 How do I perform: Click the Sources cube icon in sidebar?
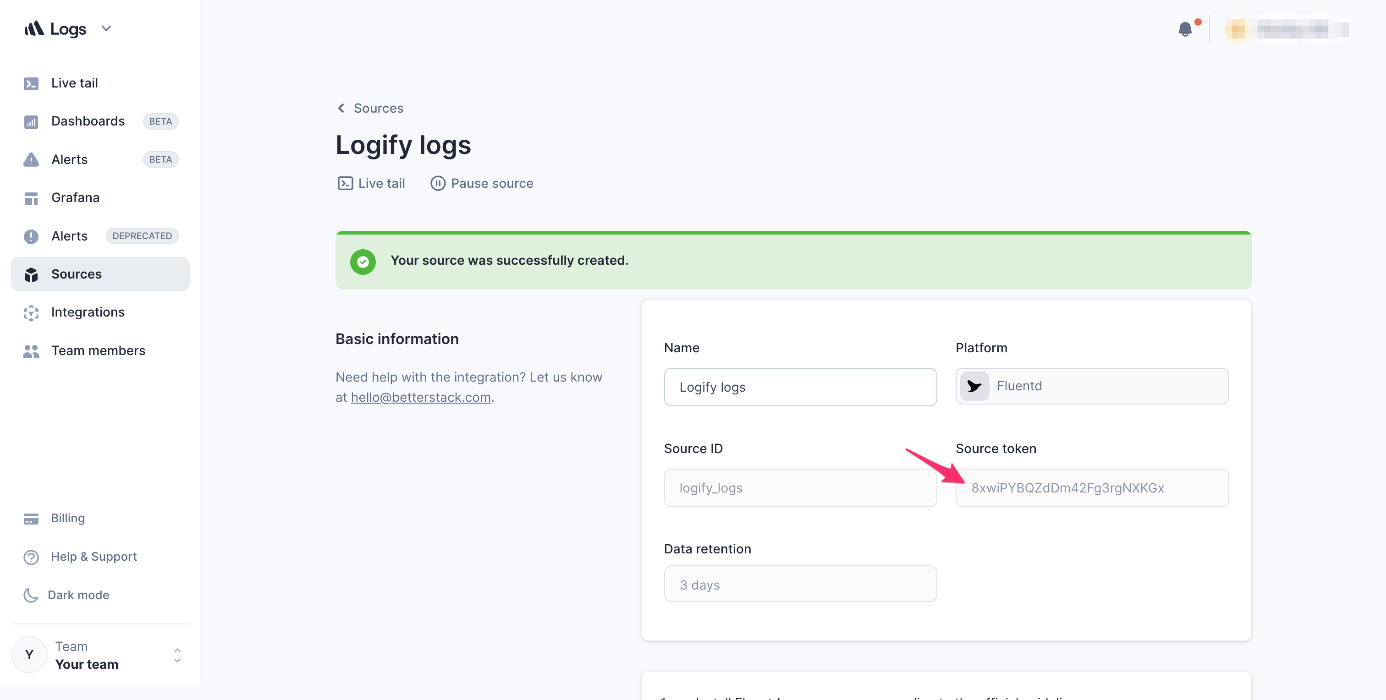tap(30, 273)
